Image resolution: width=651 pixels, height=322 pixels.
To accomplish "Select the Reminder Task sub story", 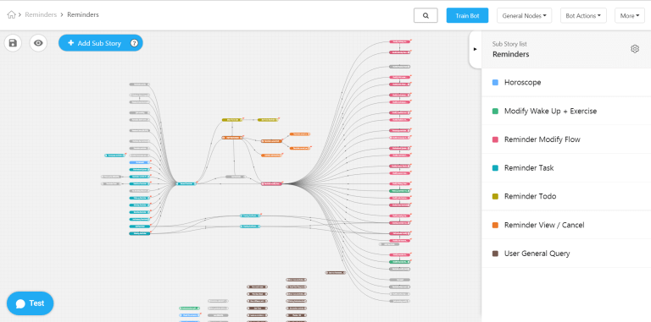I will pyautogui.click(x=566, y=168).
